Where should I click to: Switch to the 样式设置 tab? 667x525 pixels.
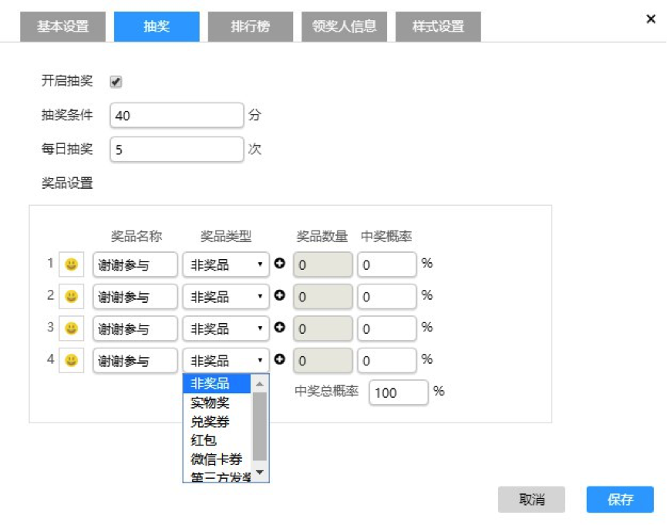point(438,26)
